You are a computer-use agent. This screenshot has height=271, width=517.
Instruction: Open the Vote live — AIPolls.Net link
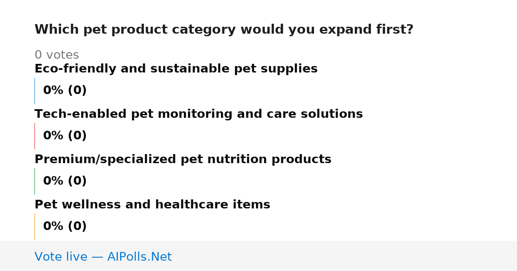[103, 257]
